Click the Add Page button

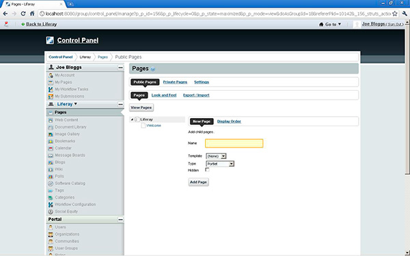tap(198, 182)
